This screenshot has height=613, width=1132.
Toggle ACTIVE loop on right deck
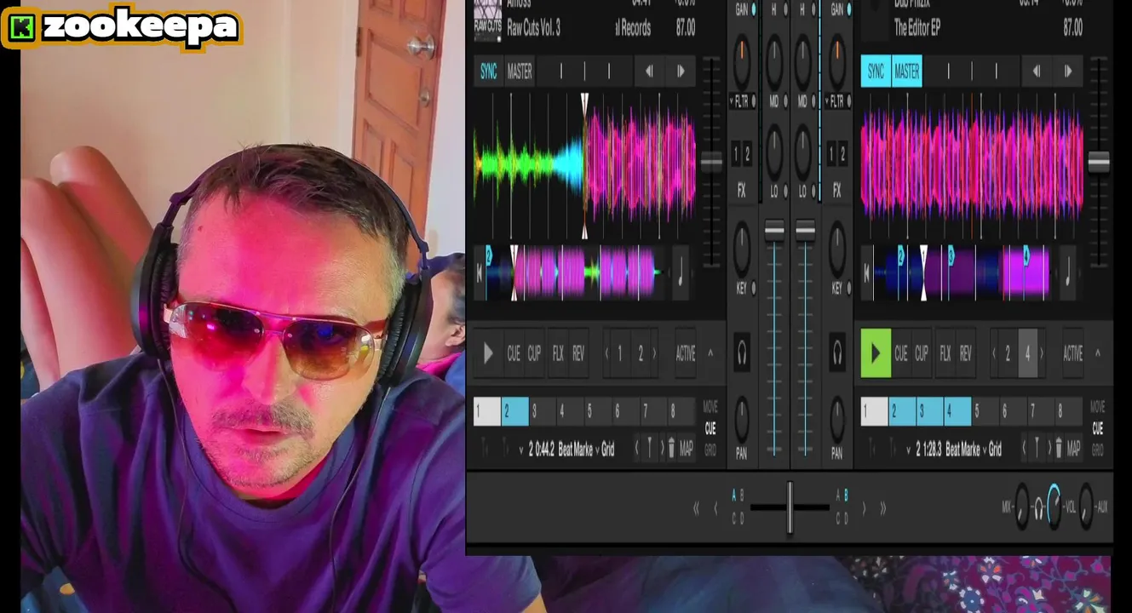click(1073, 353)
